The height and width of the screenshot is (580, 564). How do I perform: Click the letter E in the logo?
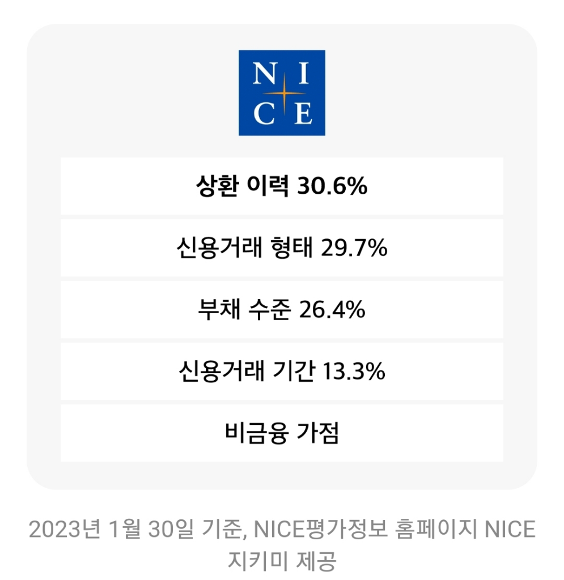tap(303, 113)
